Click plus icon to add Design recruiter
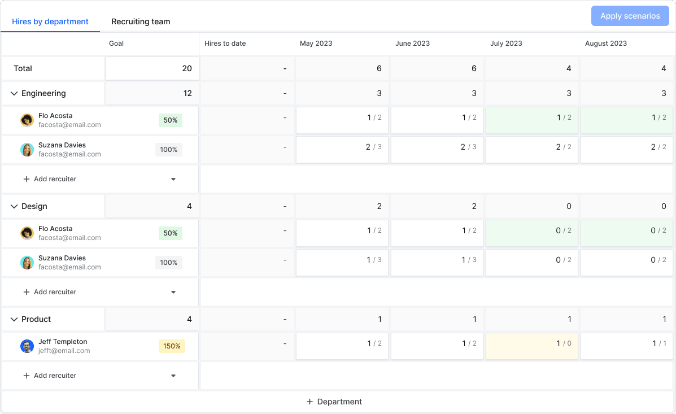Viewport: 676px width, 414px height. coord(26,292)
